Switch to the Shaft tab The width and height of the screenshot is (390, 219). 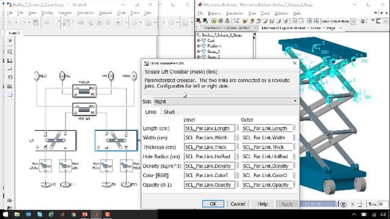(x=169, y=112)
